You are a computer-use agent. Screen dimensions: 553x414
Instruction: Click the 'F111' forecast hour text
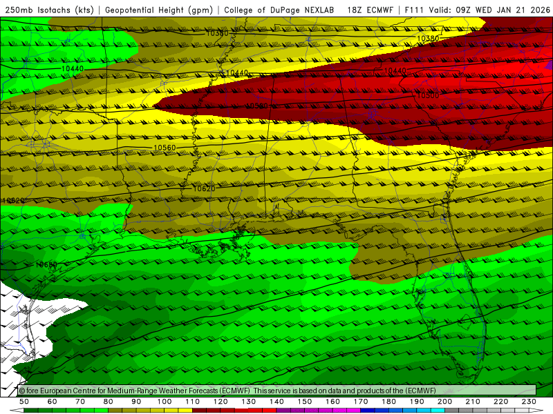pos(414,10)
